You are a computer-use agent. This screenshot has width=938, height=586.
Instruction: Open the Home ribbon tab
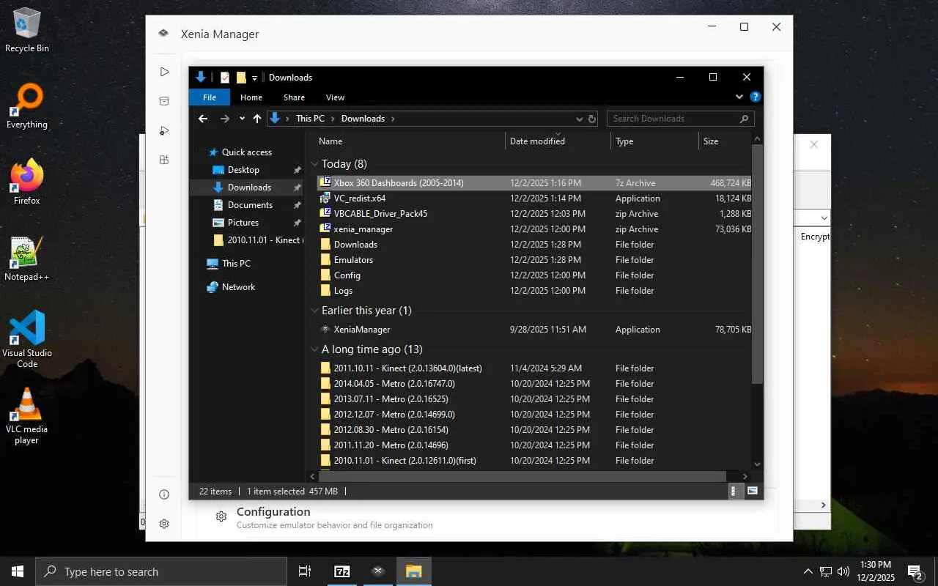(x=251, y=97)
